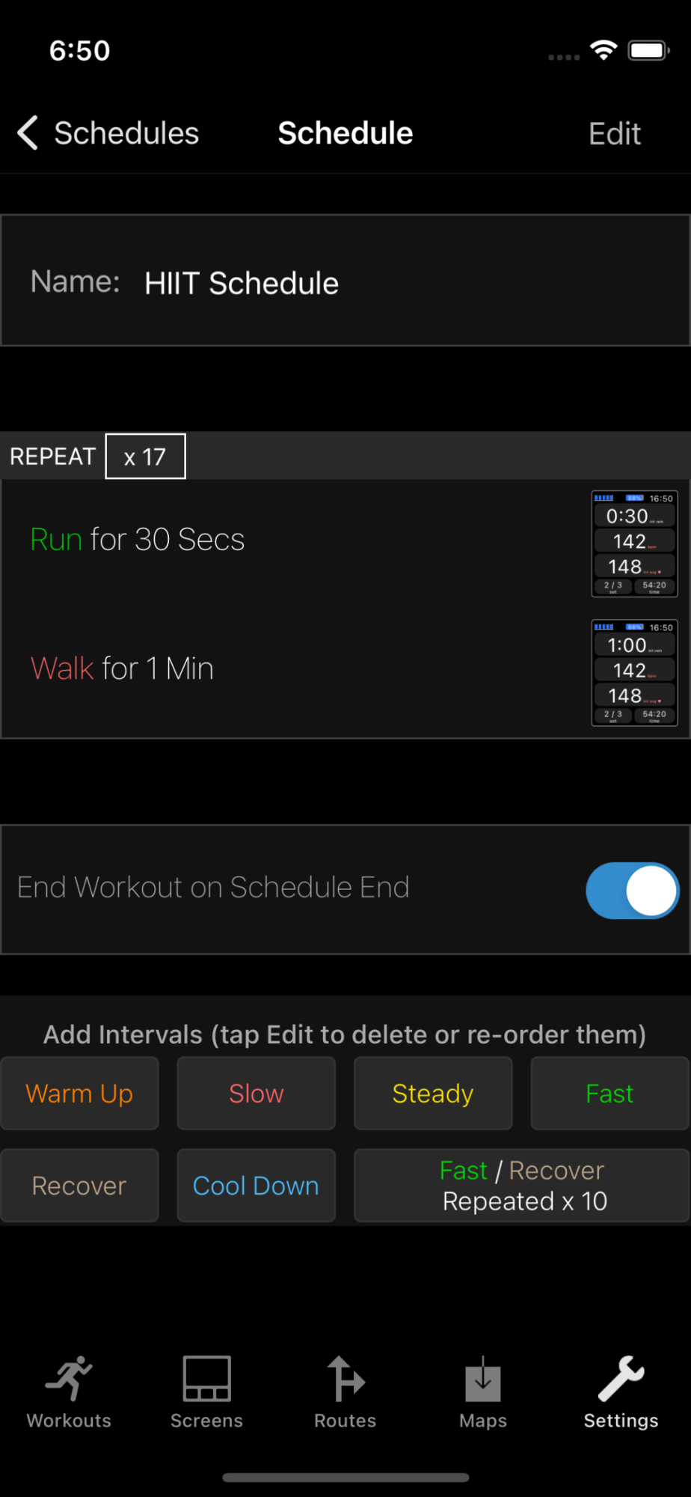This screenshot has width=691, height=1497.
Task: Tap the Settings wrench icon
Action: [621, 1378]
